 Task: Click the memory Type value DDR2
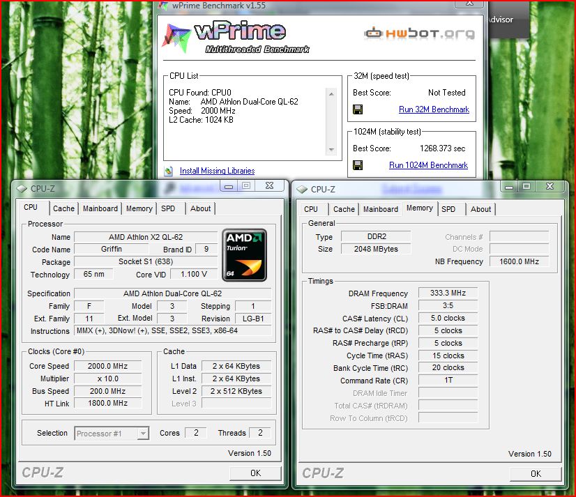376,236
